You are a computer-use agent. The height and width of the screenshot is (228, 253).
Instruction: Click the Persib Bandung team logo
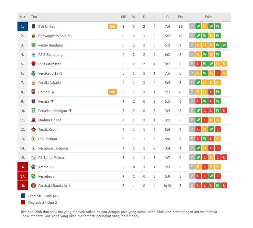(x=33, y=45)
